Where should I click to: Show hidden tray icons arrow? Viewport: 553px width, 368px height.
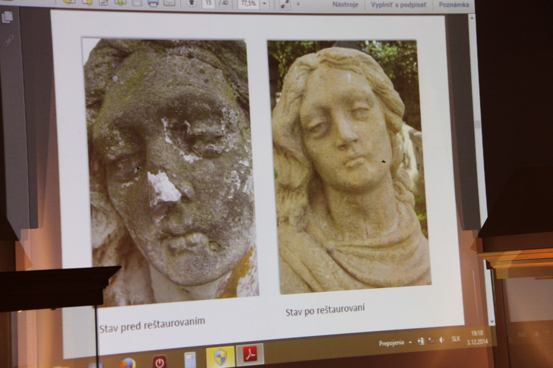410,342
